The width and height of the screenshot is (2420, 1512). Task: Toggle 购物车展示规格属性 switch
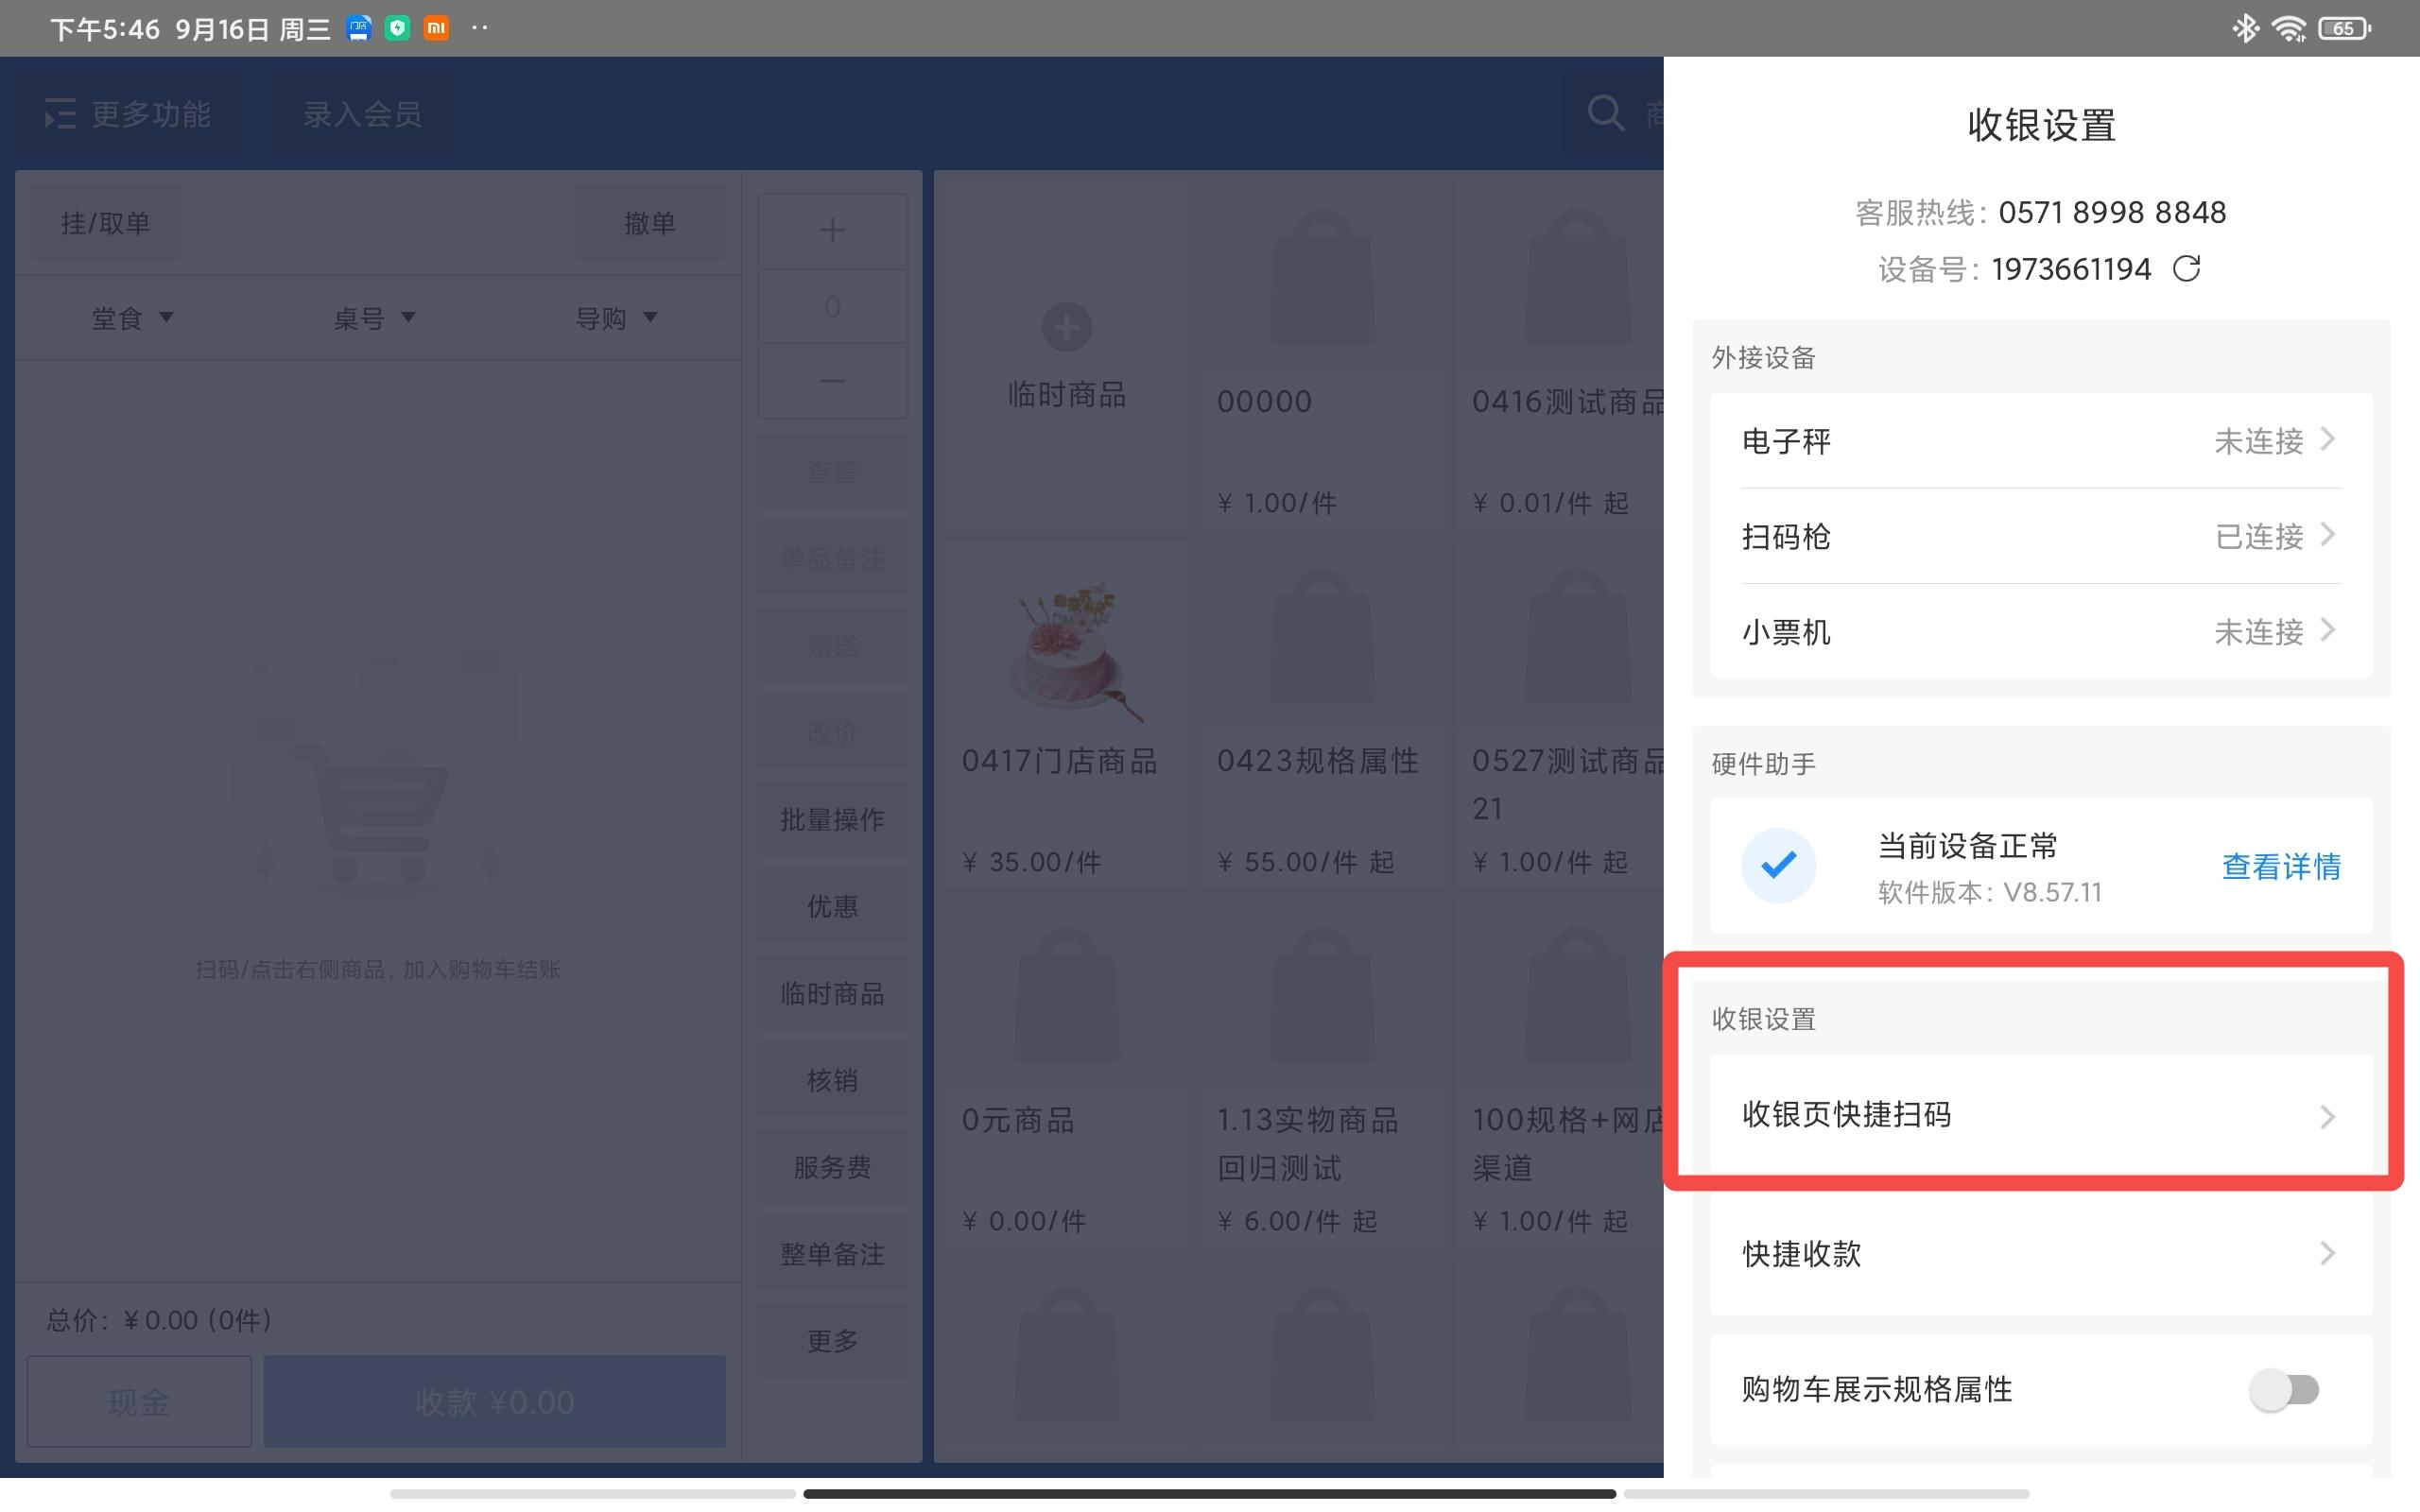point(2284,1389)
